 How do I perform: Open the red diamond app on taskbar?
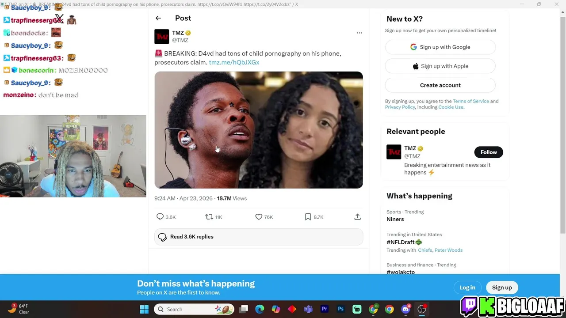coord(292,309)
